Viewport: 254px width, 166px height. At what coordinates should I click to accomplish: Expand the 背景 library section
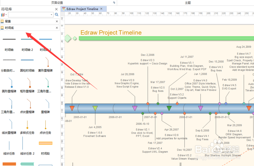click(x=30, y=21)
